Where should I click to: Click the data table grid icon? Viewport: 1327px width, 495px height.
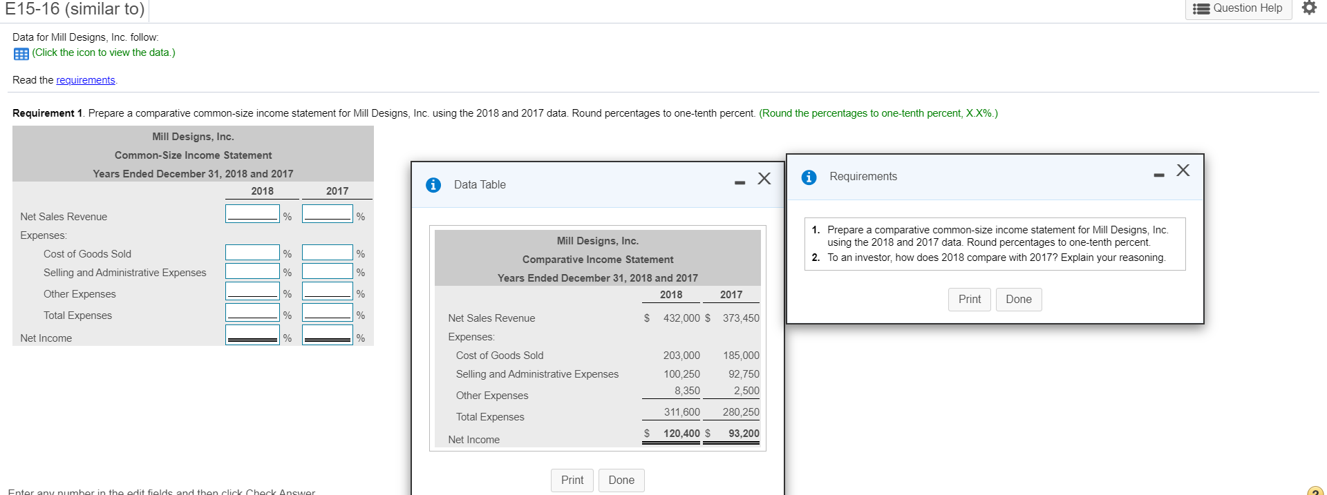[21, 53]
